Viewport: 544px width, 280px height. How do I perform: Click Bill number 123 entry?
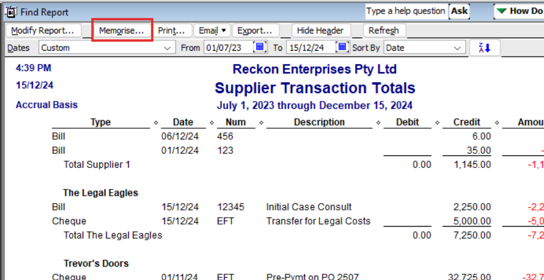(x=225, y=151)
